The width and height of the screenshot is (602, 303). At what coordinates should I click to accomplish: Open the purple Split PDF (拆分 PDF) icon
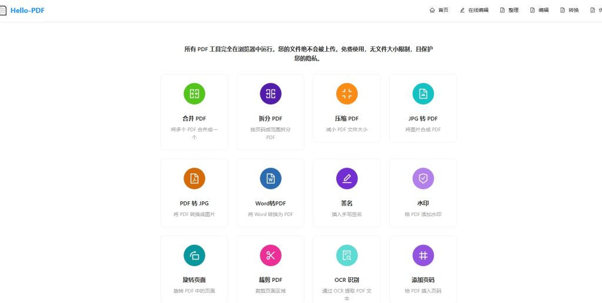coord(270,94)
